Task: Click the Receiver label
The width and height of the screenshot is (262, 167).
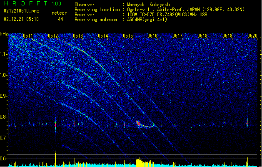Action: (x=85, y=15)
